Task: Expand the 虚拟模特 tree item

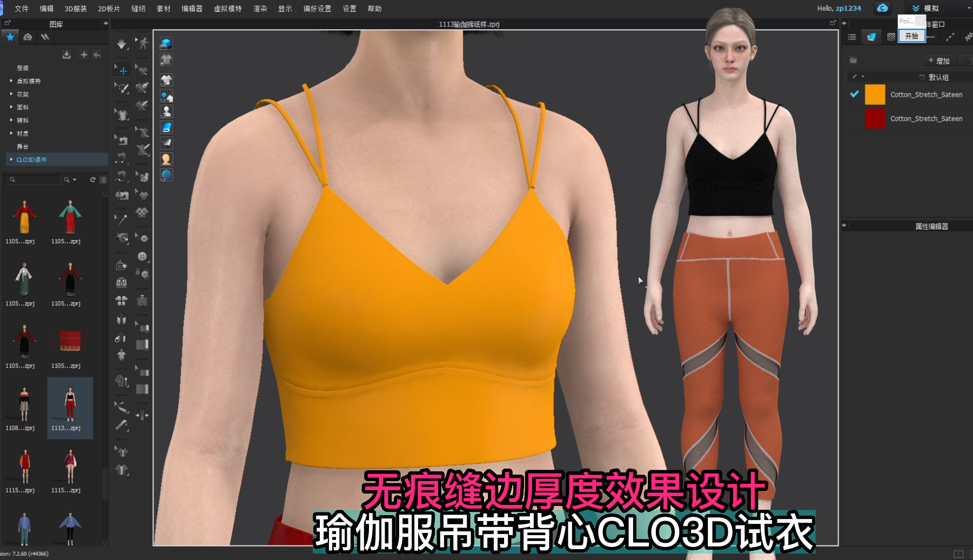Action: pyautogui.click(x=11, y=81)
